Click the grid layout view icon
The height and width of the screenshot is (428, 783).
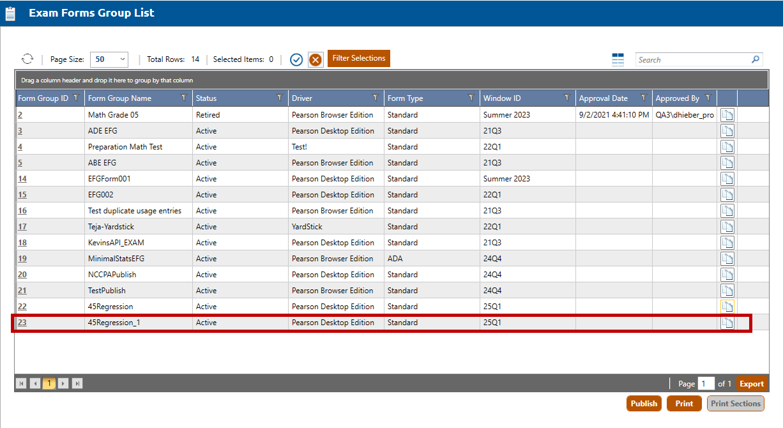pos(618,59)
